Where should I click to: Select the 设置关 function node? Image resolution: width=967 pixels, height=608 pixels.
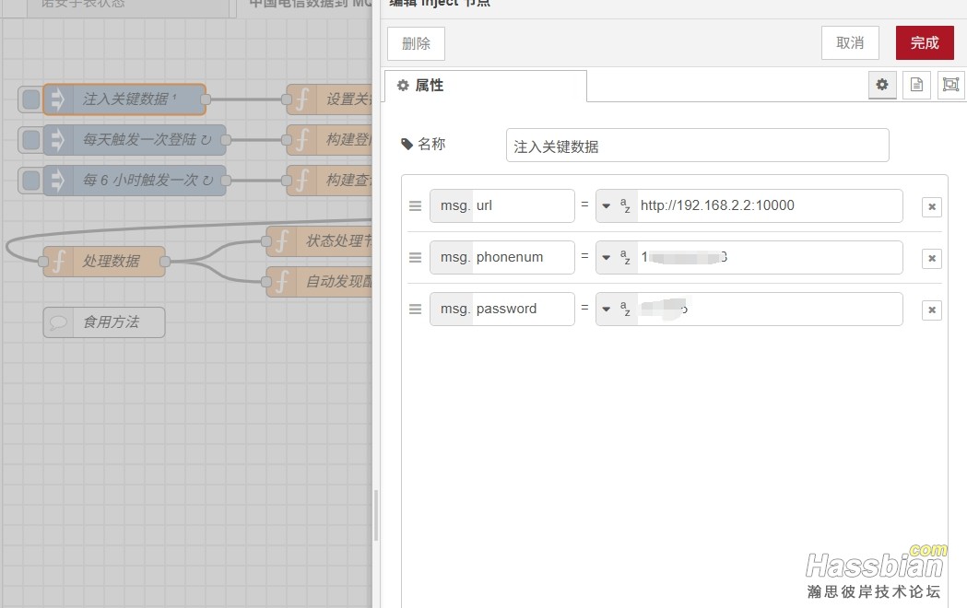[x=329, y=99]
